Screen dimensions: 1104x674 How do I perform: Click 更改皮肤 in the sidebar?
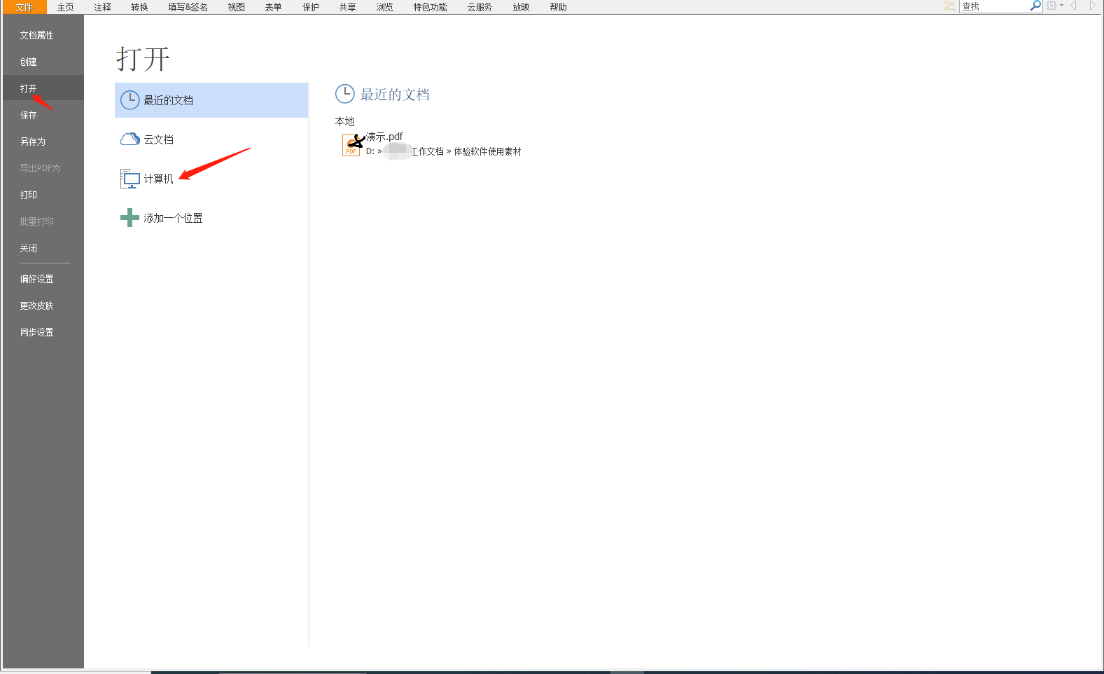[36, 305]
